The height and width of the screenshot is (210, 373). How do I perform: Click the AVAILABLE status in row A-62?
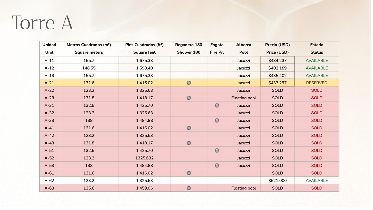(x=317, y=181)
